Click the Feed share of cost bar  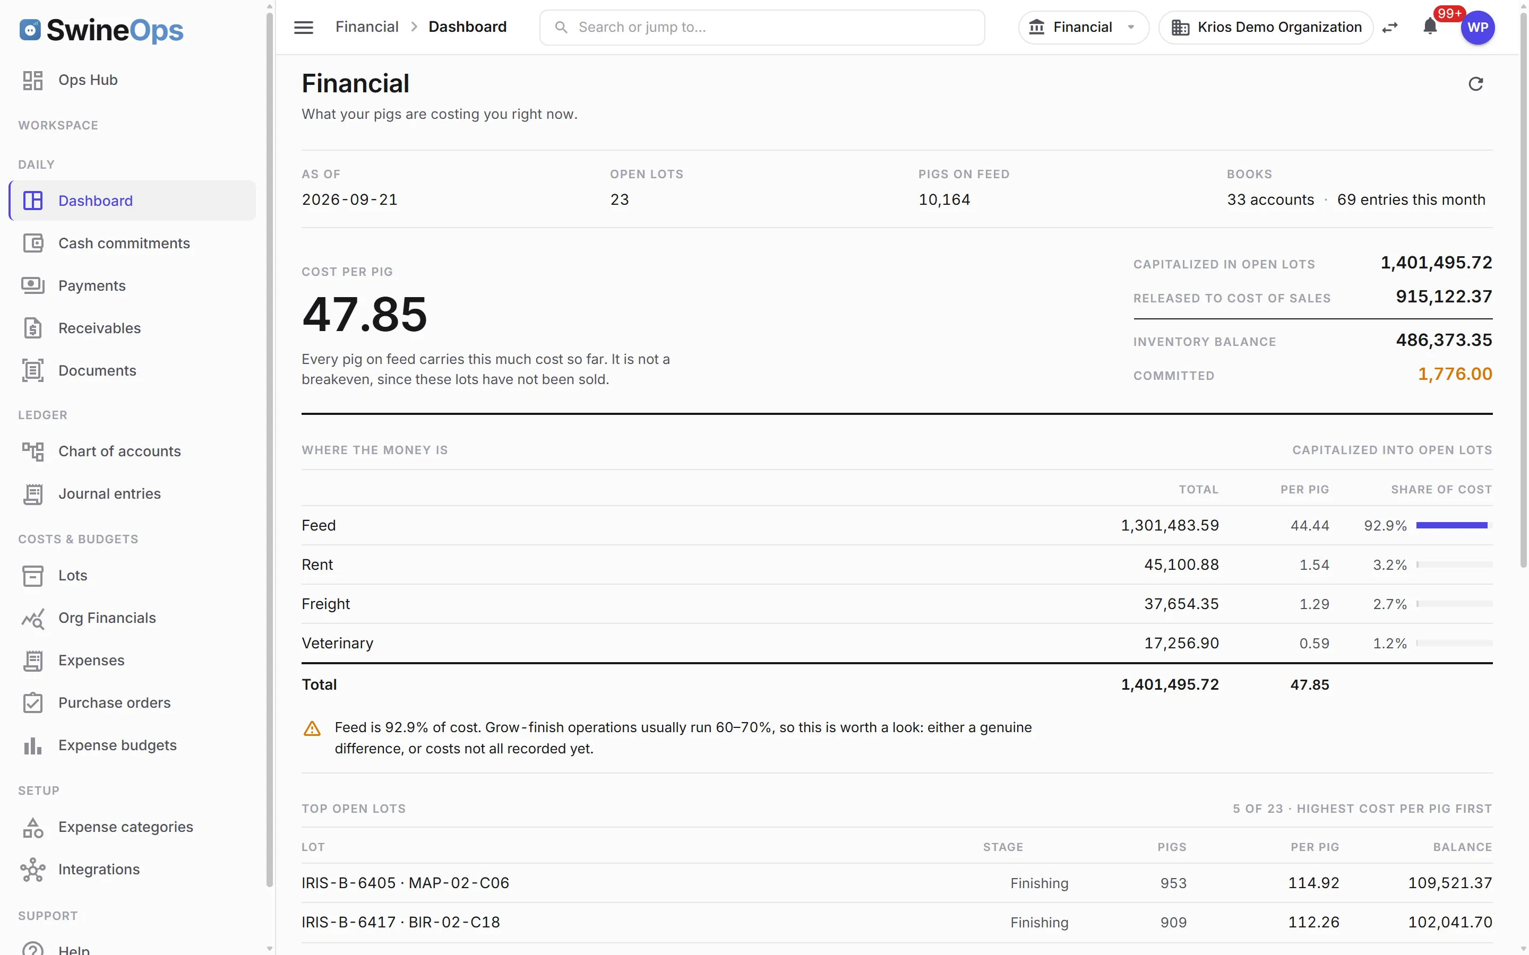click(x=1454, y=525)
